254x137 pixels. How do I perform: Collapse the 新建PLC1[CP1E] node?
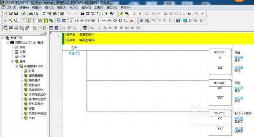(8, 42)
